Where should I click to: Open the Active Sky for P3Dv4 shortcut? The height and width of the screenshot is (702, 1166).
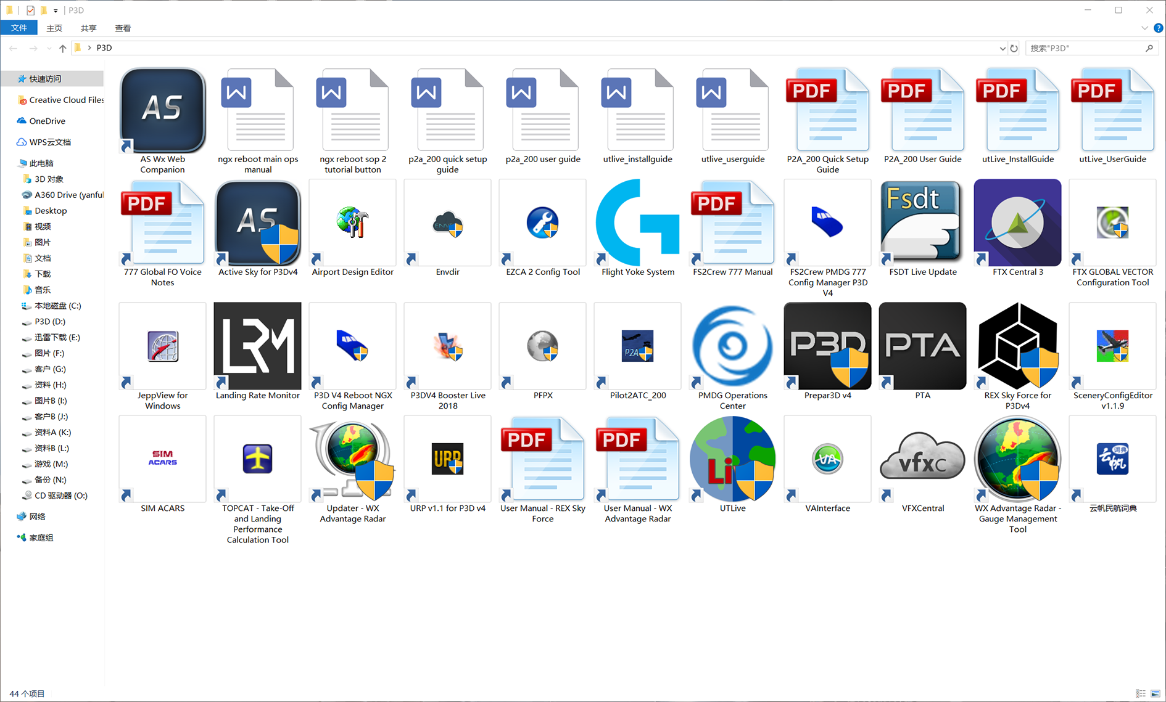pyautogui.click(x=257, y=229)
